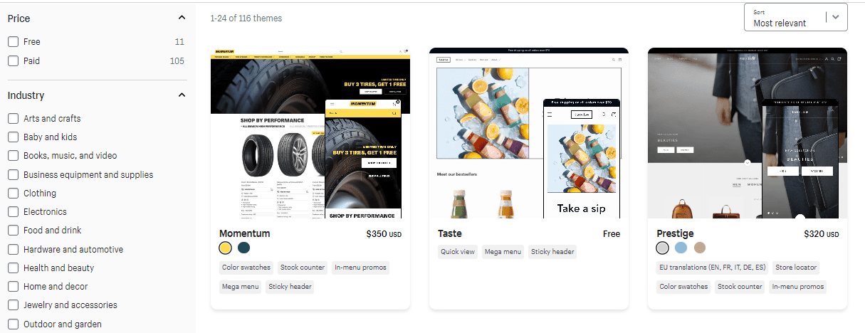Image resolution: width=865 pixels, height=333 pixels.
Task: Click the Taste theme title link
Action: 450,233
